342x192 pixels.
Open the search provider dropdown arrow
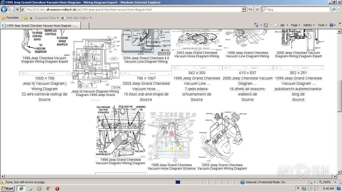coord(339,10)
